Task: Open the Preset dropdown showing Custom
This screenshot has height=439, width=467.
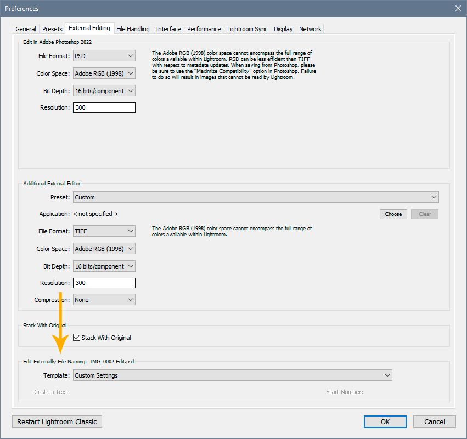Action: [255, 197]
